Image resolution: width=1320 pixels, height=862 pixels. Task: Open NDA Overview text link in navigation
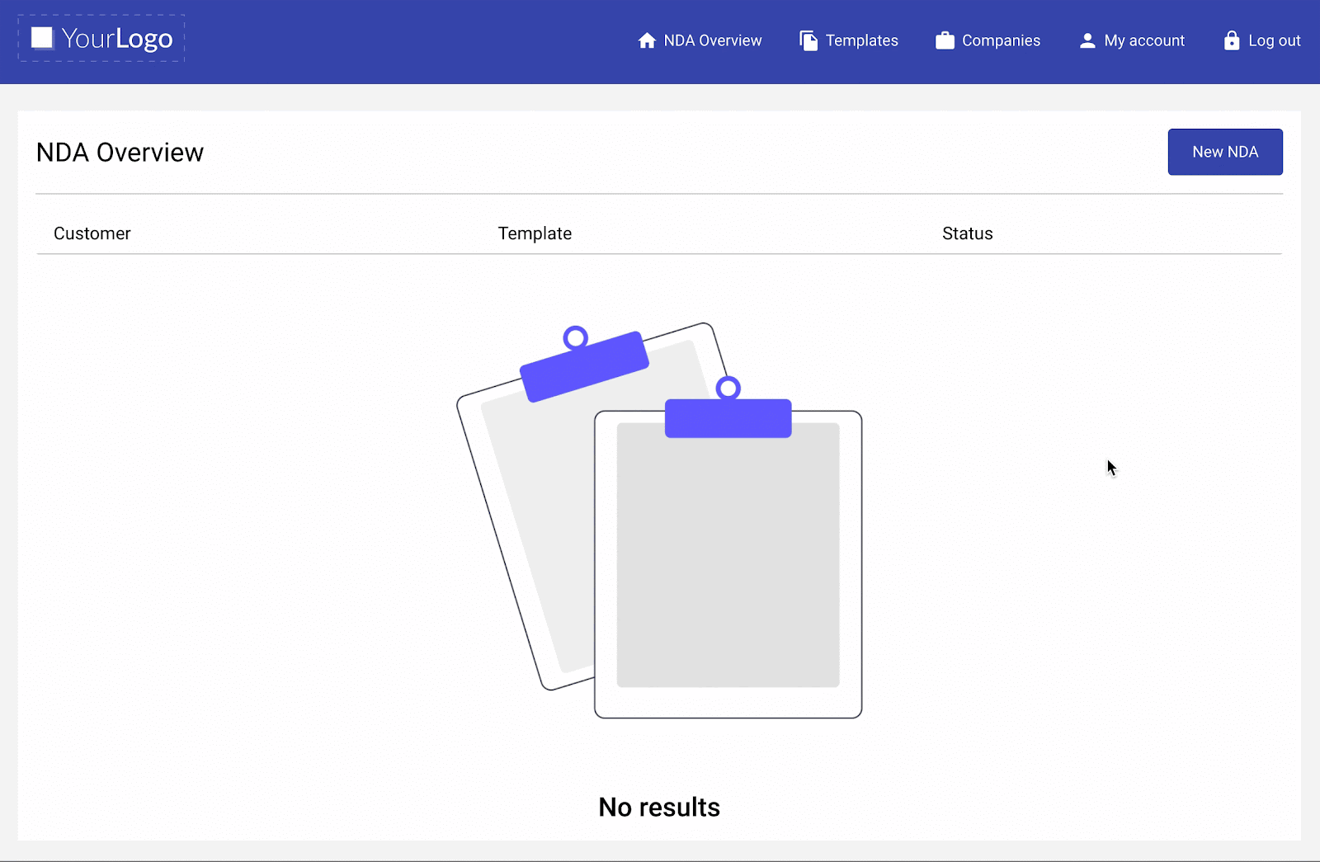coord(713,40)
